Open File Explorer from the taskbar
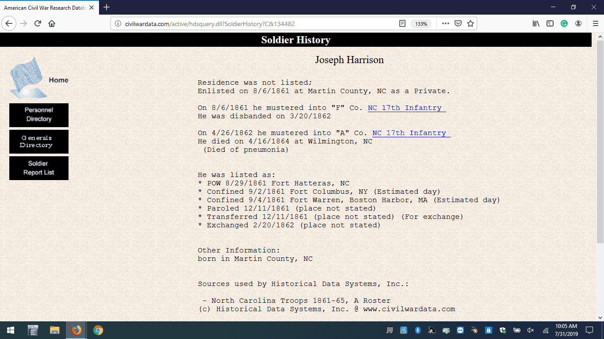The width and height of the screenshot is (604, 339). 54,330
